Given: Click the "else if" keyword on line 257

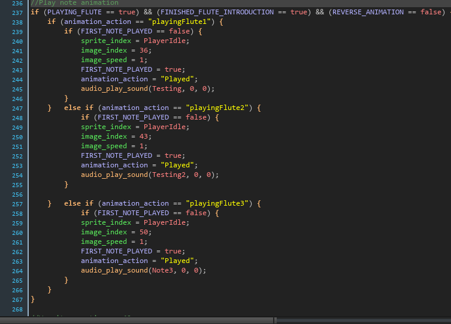Looking at the screenshot, I should click(x=79, y=203).
